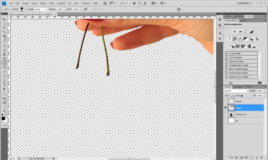Show the Bc layer
This screenshot has width=268, height=160.
(226, 121)
